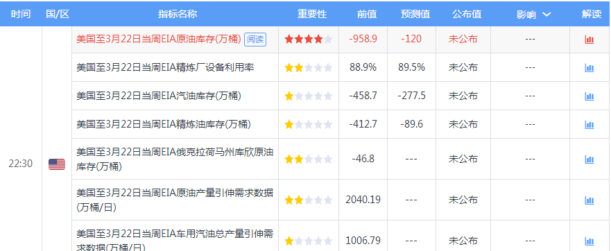
Task: Select previous value -958.9
Action: tap(363, 39)
